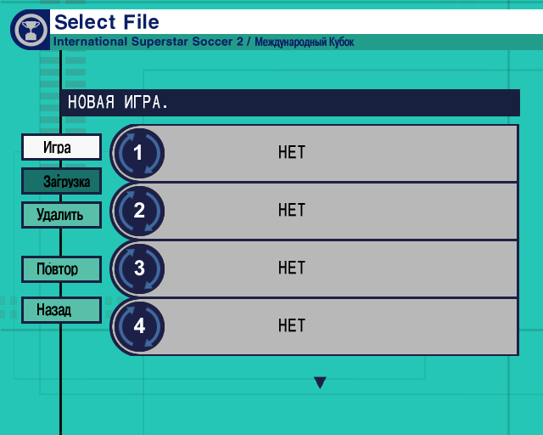Viewport: 543px width, 435px height.
Task: Select the slot 2 circular arrows icon
Action: [x=139, y=211]
